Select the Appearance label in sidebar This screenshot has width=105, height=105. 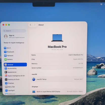click(x=12, y=72)
